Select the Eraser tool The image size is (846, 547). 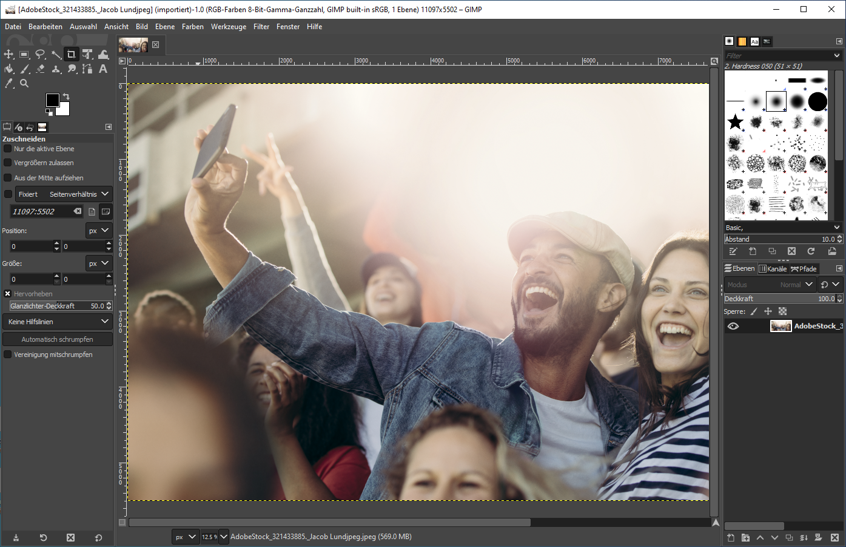(x=40, y=69)
